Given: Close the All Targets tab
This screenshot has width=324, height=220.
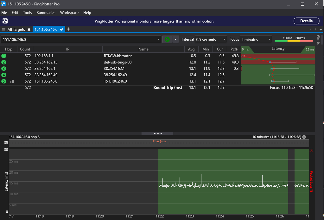Looking at the screenshot, I should click(29, 30).
